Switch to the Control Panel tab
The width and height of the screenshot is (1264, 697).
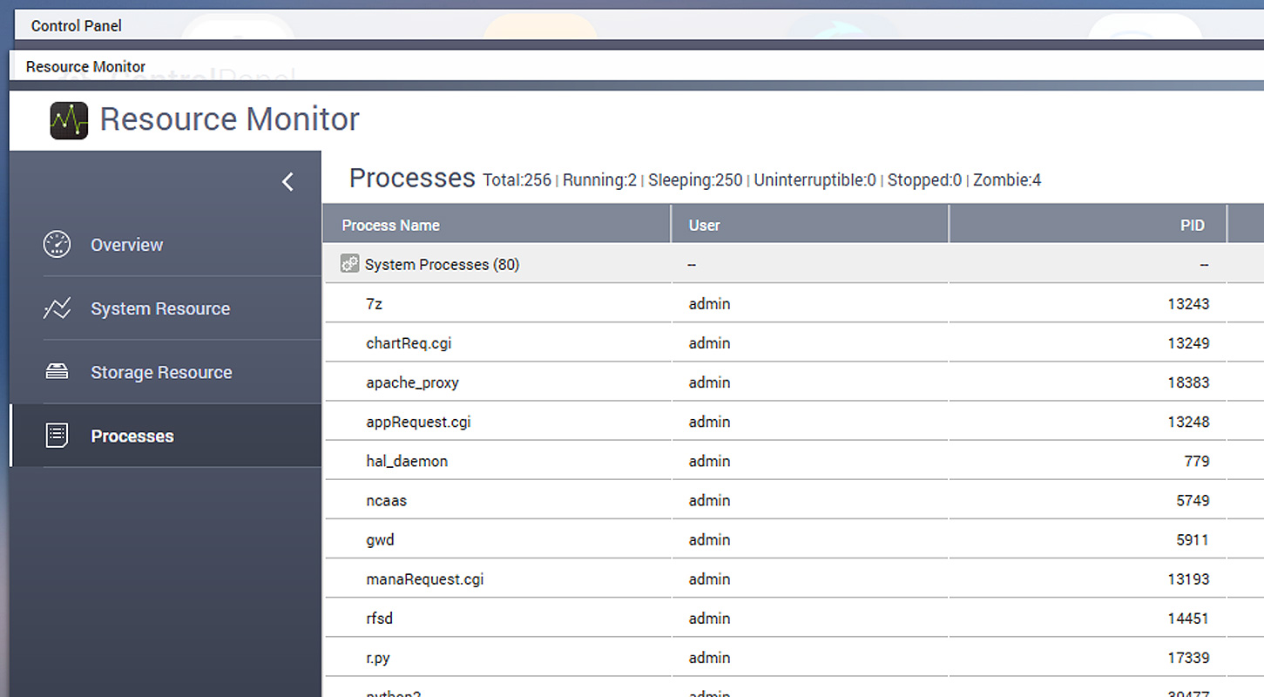pyautogui.click(x=76, y=25)
